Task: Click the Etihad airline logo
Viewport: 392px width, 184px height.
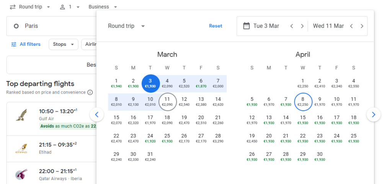Action: click(21, 149)
